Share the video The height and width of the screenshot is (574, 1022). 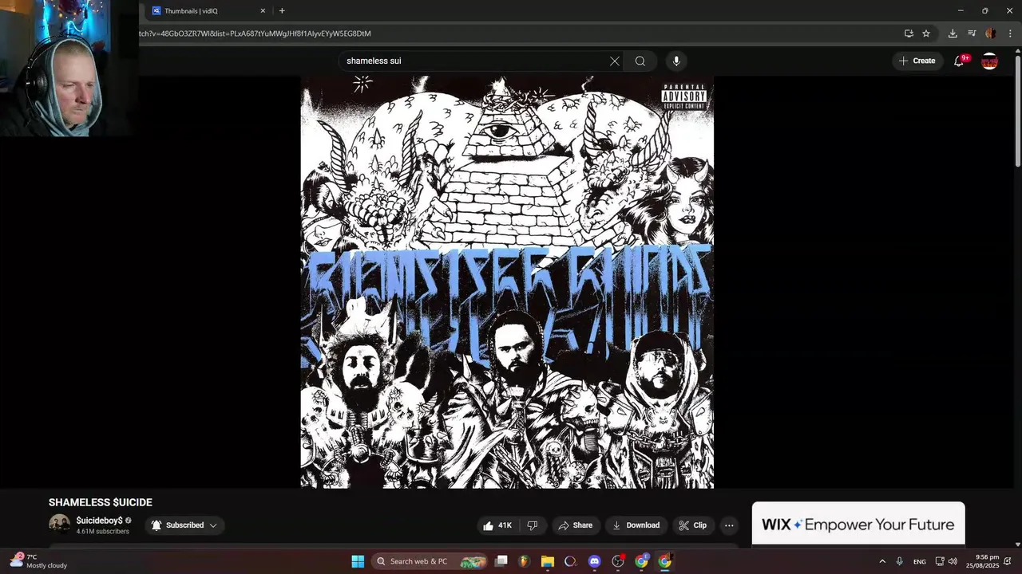point(576,525)
